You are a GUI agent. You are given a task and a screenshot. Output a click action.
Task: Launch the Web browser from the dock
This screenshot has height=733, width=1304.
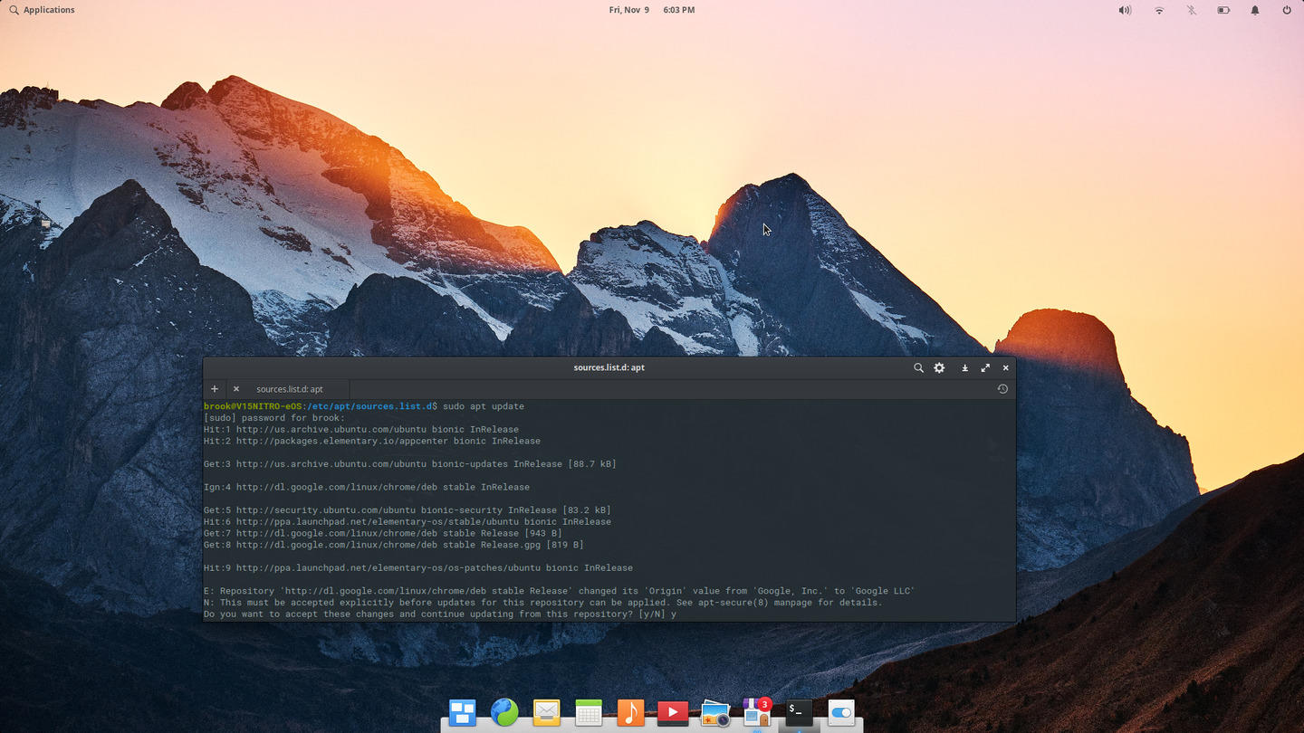504,712
